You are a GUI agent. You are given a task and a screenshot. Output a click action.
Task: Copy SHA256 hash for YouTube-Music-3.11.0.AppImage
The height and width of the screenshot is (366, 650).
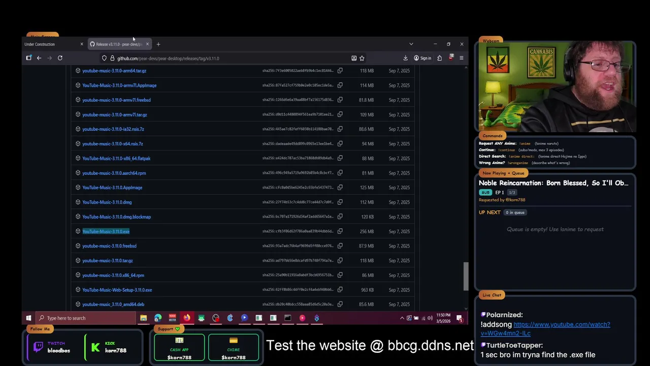[340, 188]
